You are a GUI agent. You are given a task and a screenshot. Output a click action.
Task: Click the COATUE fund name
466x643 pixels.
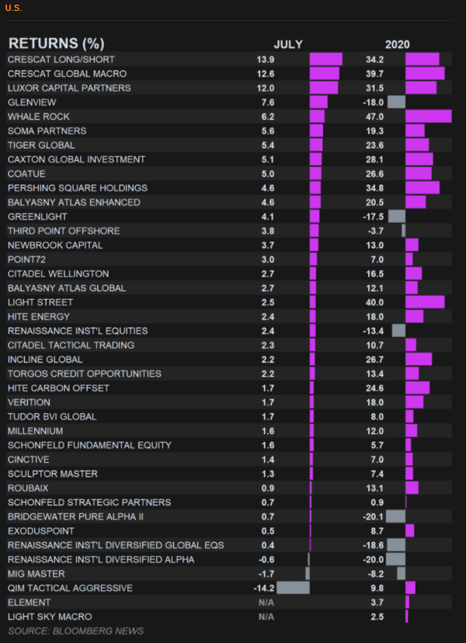[x=26, y=174]
